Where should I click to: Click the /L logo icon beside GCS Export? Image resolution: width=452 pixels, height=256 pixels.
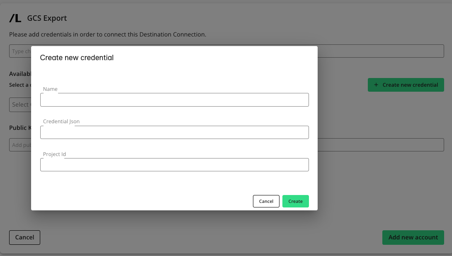point(15,18)
